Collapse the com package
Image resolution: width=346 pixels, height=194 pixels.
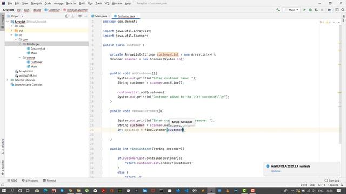[16, 39]
